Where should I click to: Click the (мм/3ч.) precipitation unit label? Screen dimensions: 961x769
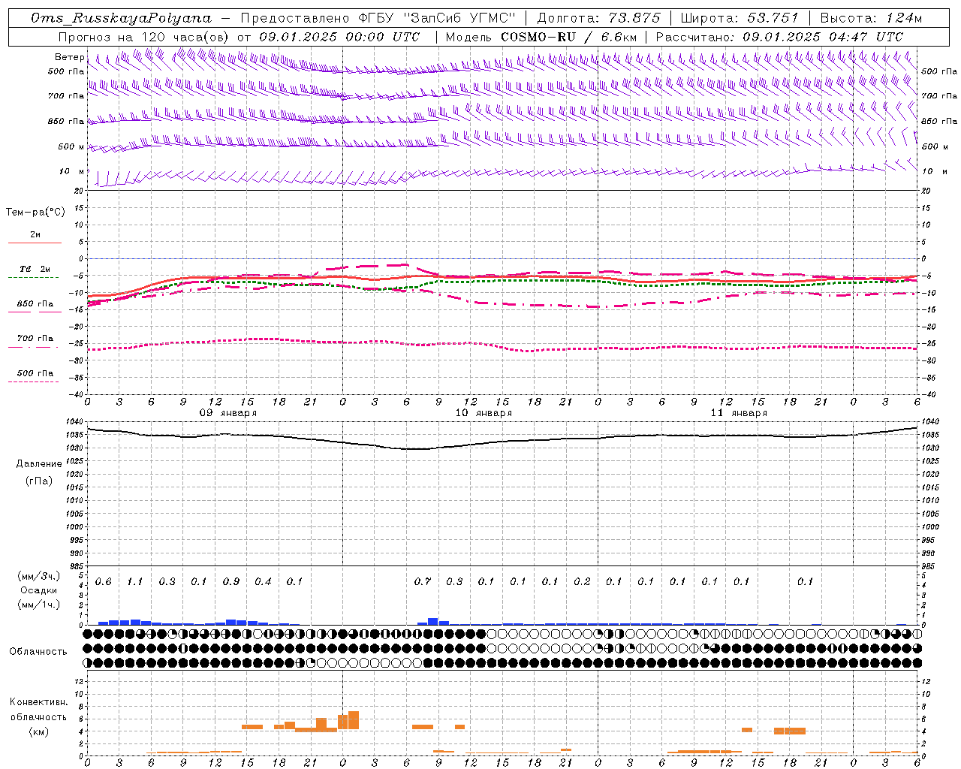pyautogui.click(x=38, y=576)
